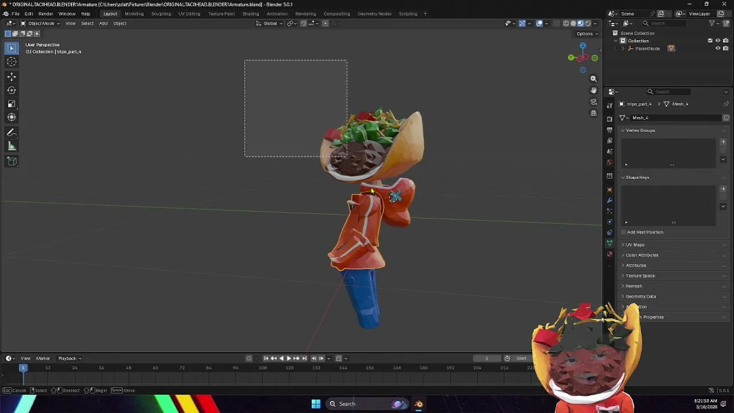
Task: Pick the Add Cube tool
Action: (11, 161)
